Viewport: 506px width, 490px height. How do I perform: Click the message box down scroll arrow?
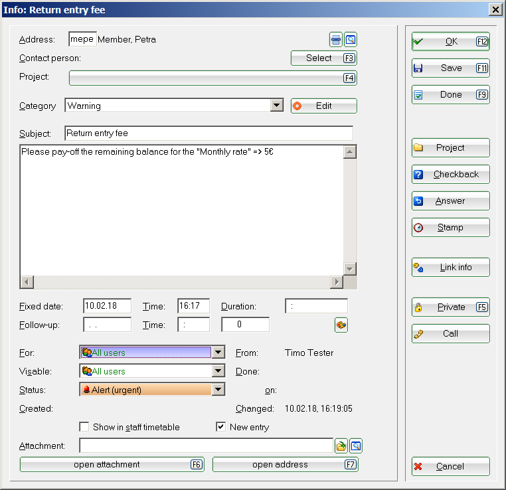tap(350, 268)
